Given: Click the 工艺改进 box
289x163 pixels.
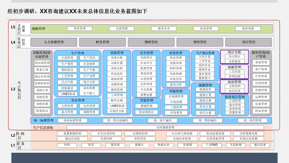Looking at the screenshot, I should [235, 72].
